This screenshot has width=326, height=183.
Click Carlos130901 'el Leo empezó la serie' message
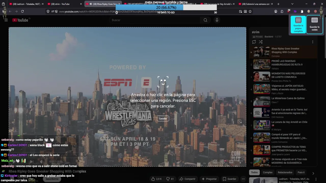click(x=30, y=155)
